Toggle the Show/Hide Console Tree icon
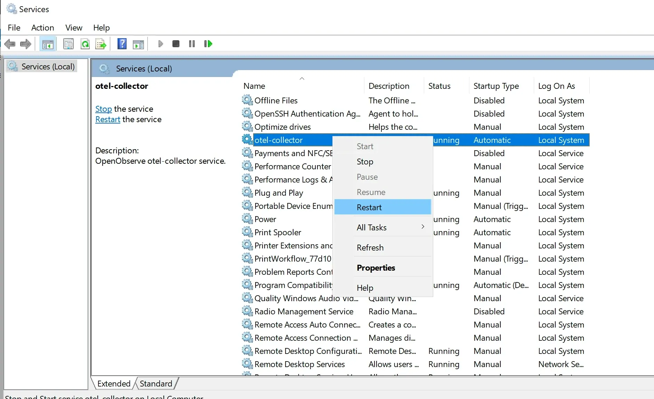 [x=48, y=44]
